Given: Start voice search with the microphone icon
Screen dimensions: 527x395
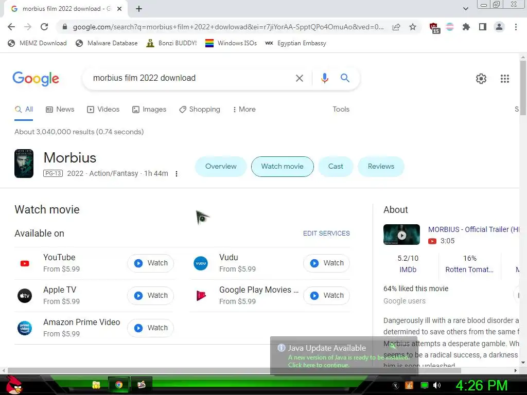Looking at the screenshot, I should tap(324, 78).
